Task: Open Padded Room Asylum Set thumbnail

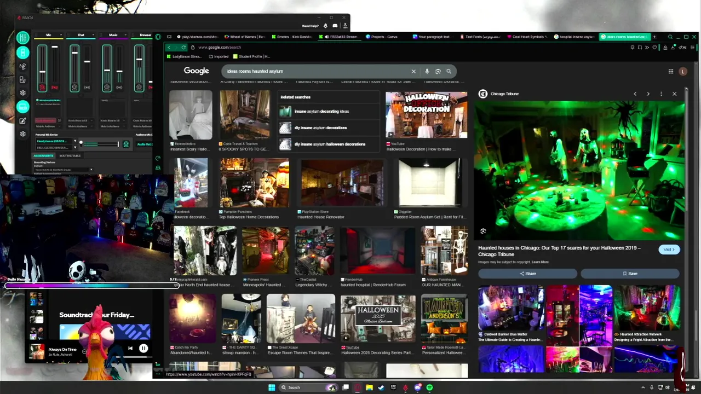Action: click(x=430, y=183)
